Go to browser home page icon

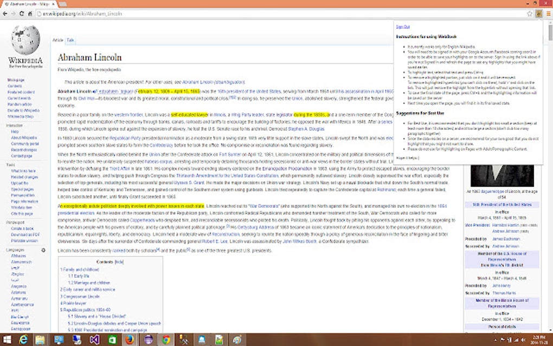click(x=30, y=14)
